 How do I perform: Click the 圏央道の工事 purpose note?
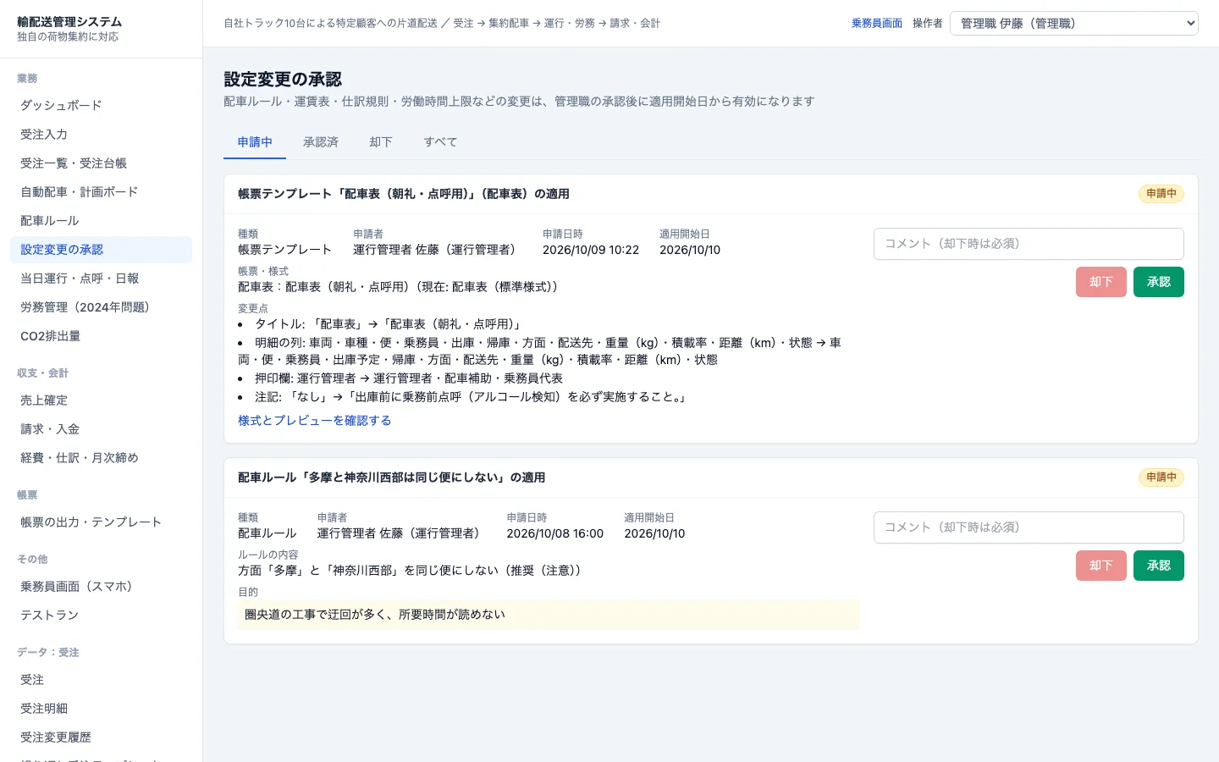coord(549,615)
